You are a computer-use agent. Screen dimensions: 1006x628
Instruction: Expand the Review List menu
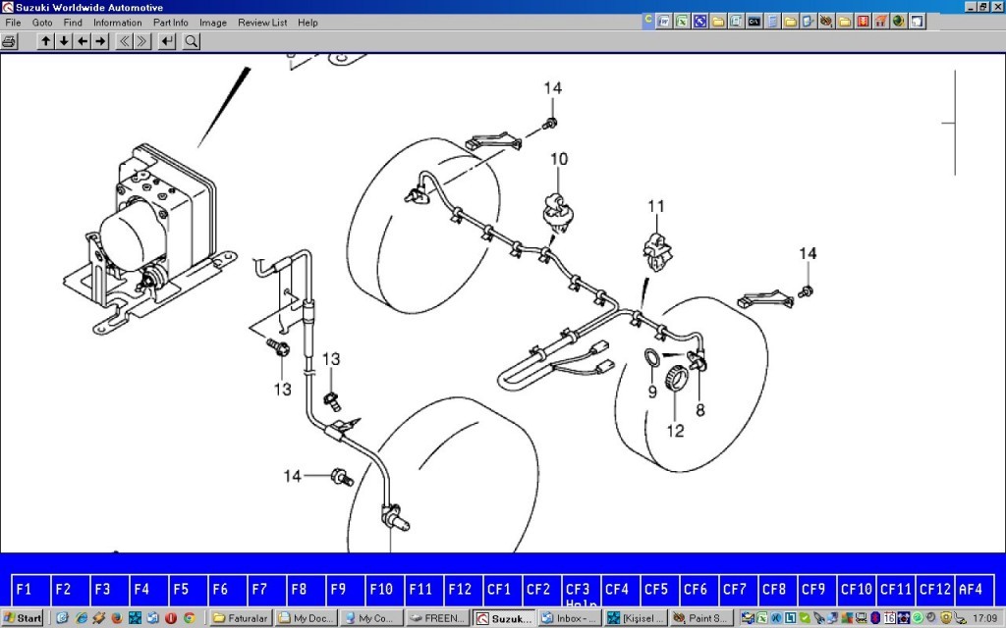tap(262, 23)
